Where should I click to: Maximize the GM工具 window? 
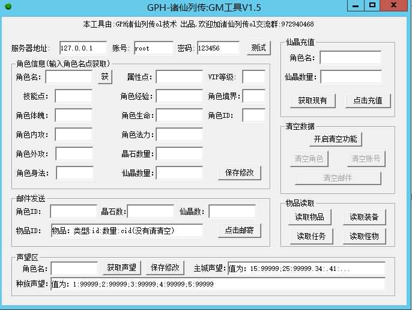click(x=372, y=5)
